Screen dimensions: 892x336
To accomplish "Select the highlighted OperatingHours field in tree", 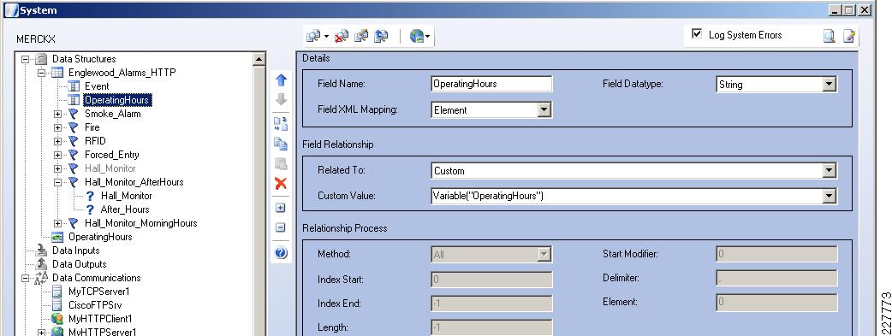I will click(x=116, y=100).
